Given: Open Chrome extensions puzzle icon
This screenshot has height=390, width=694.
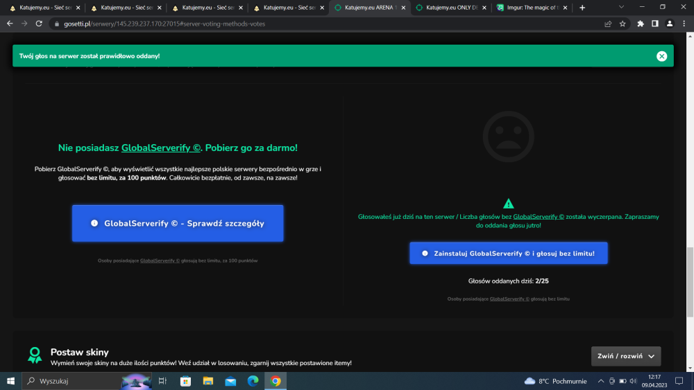Looking at the screenshot, I should pyautogui.click(x=641, y=24).
